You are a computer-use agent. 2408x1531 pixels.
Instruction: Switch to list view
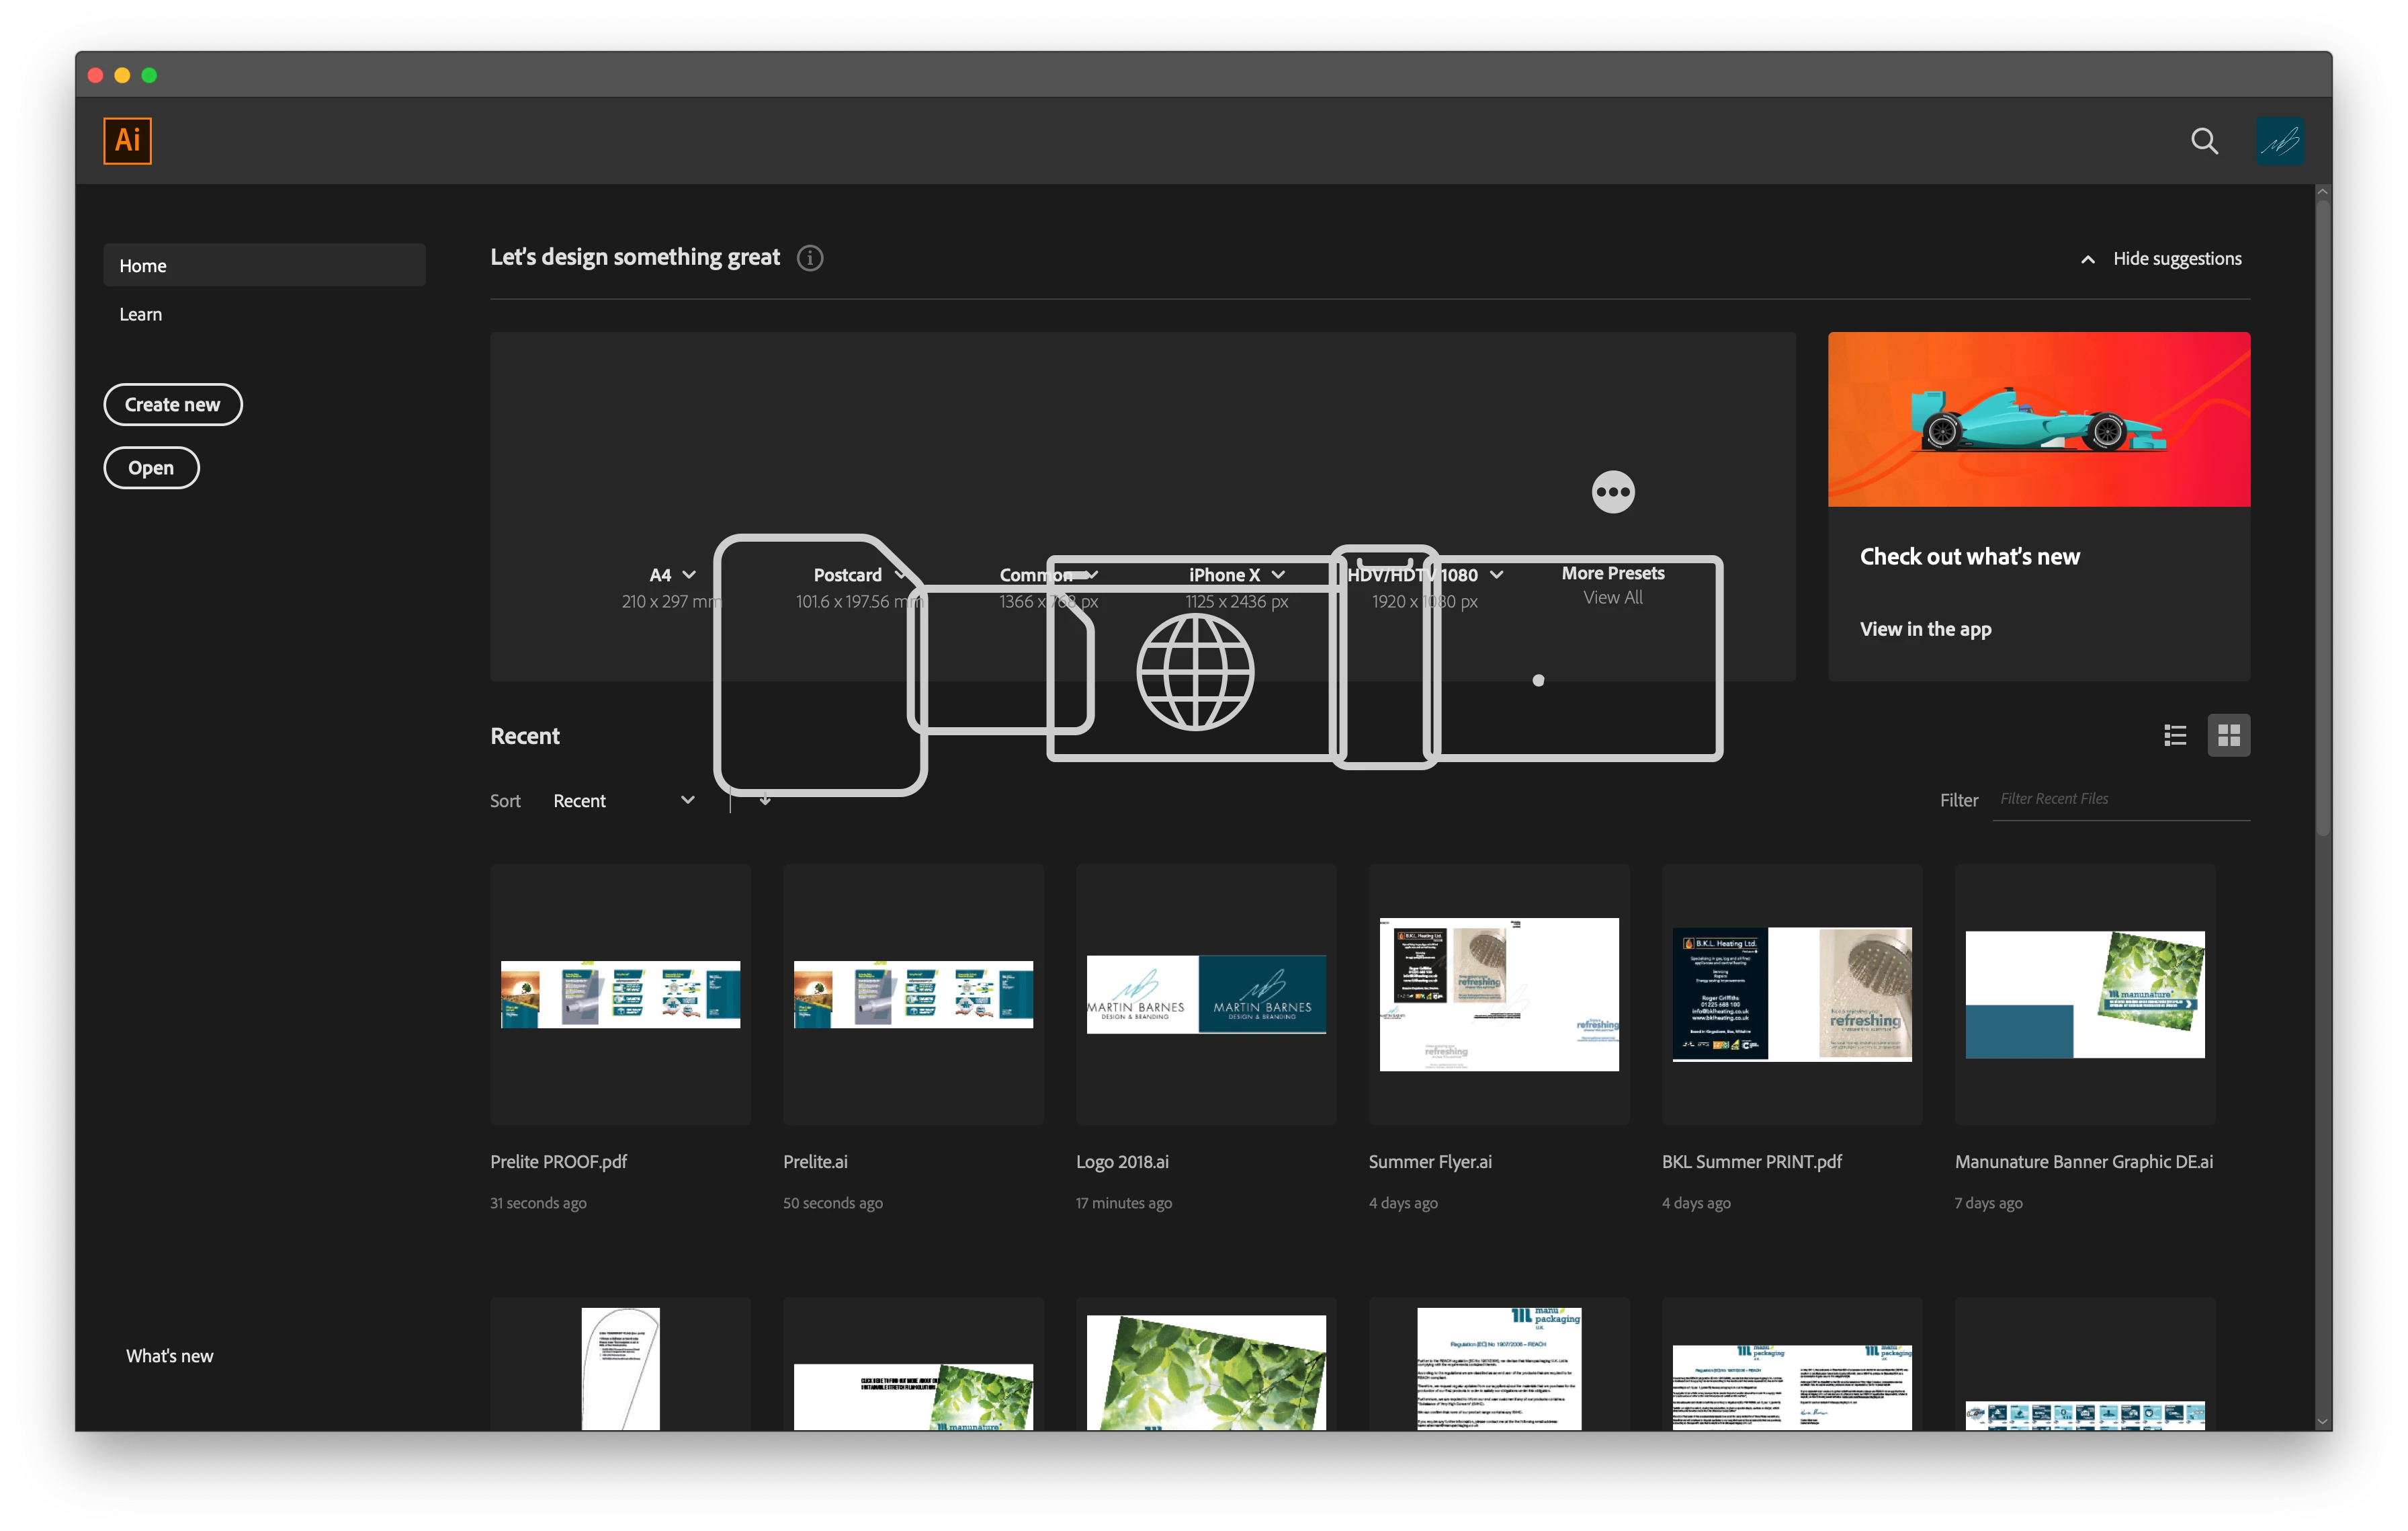2175,736
